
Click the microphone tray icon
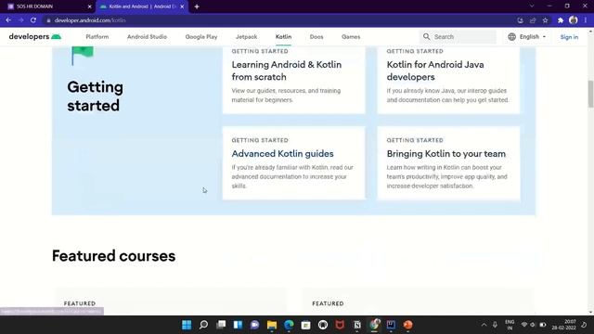[495, 325]
